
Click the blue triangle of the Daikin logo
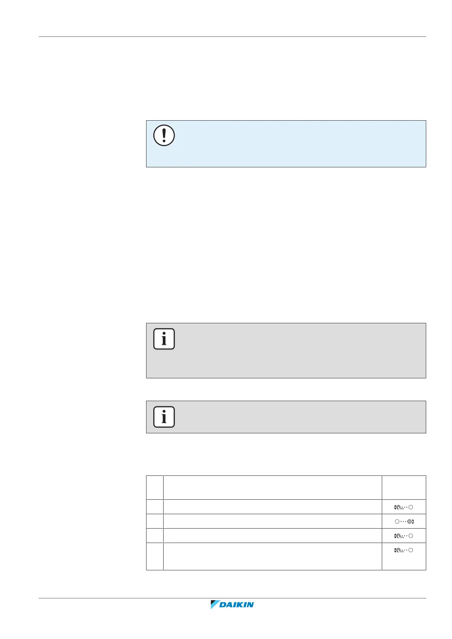click(x=215, y=604)
